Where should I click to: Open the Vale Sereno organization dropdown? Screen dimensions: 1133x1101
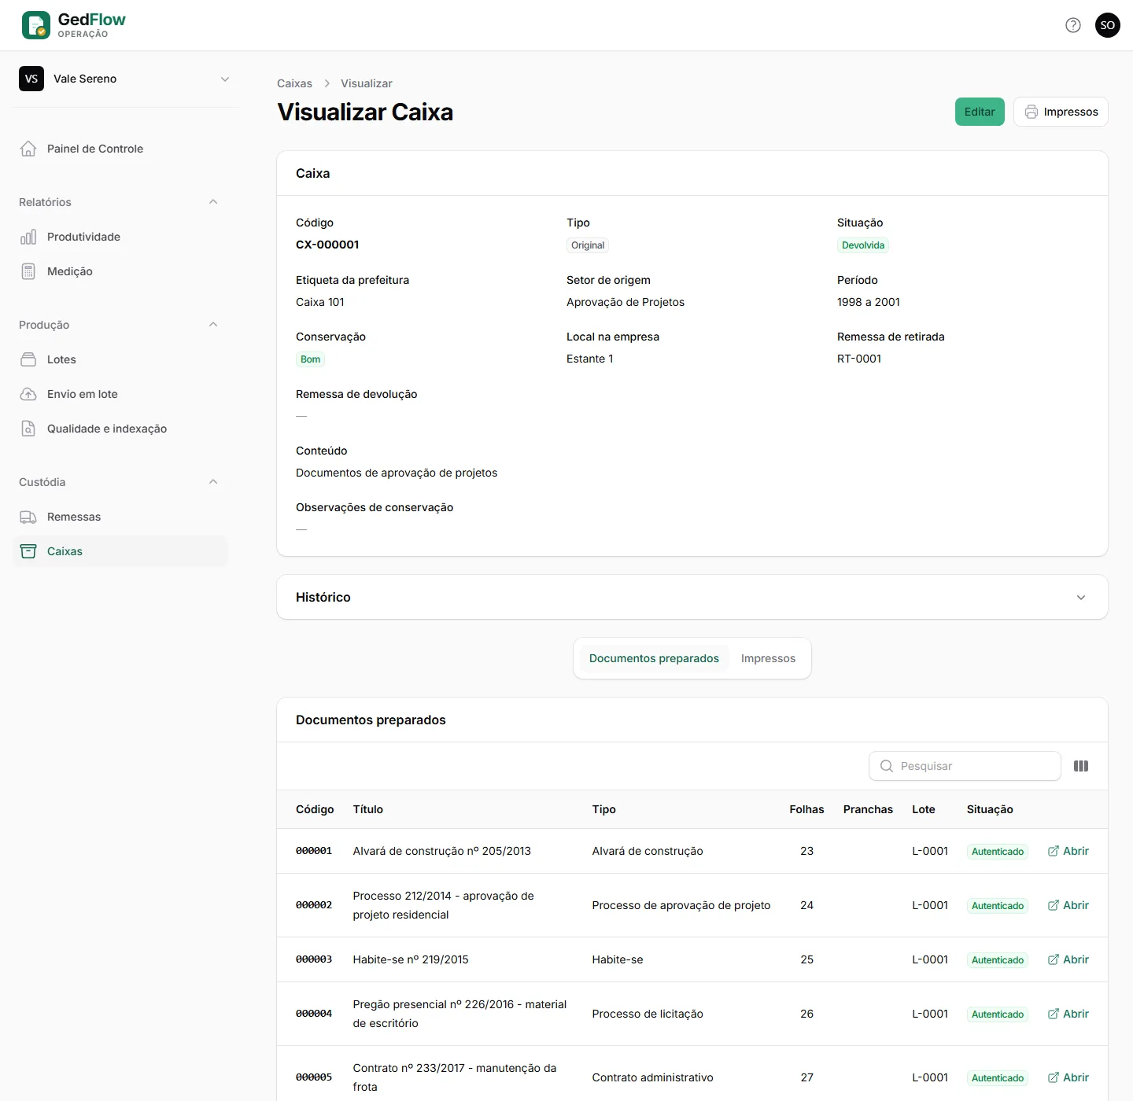[126, 79]
